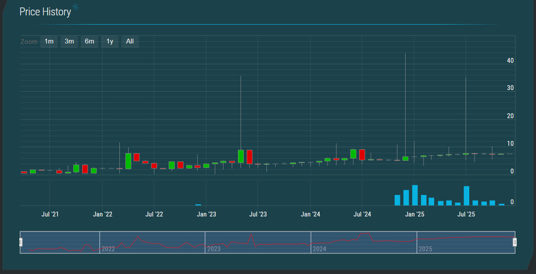The height and width of the screenshot is (274, 536).
Task: Click the tallest blue volume bar
Action: click(414, 195)
